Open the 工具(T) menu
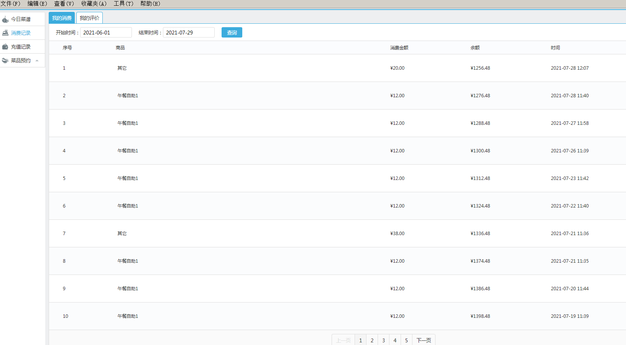The height and width of the screenshot is (345, 626). [x=124, y=3]
